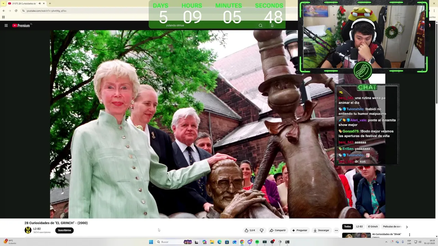The height and width of the screenshot is (246, 438).
Task: Open 46 Curiosidades de Shrek video title
Action: click(386, 235)
